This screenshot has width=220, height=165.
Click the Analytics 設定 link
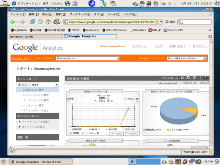tap(20, 58)
